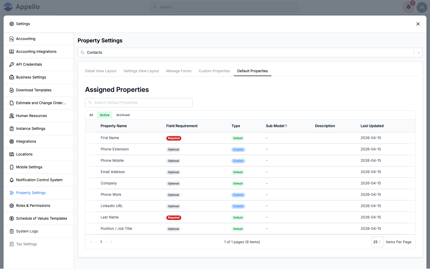This screenshot has height=274, width=430.
Task: Click the First Name property row
Action: point(250,138)
